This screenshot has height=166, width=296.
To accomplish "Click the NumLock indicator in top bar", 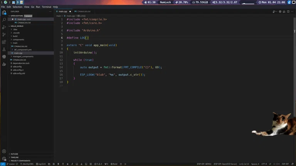I will coord(165,2).
